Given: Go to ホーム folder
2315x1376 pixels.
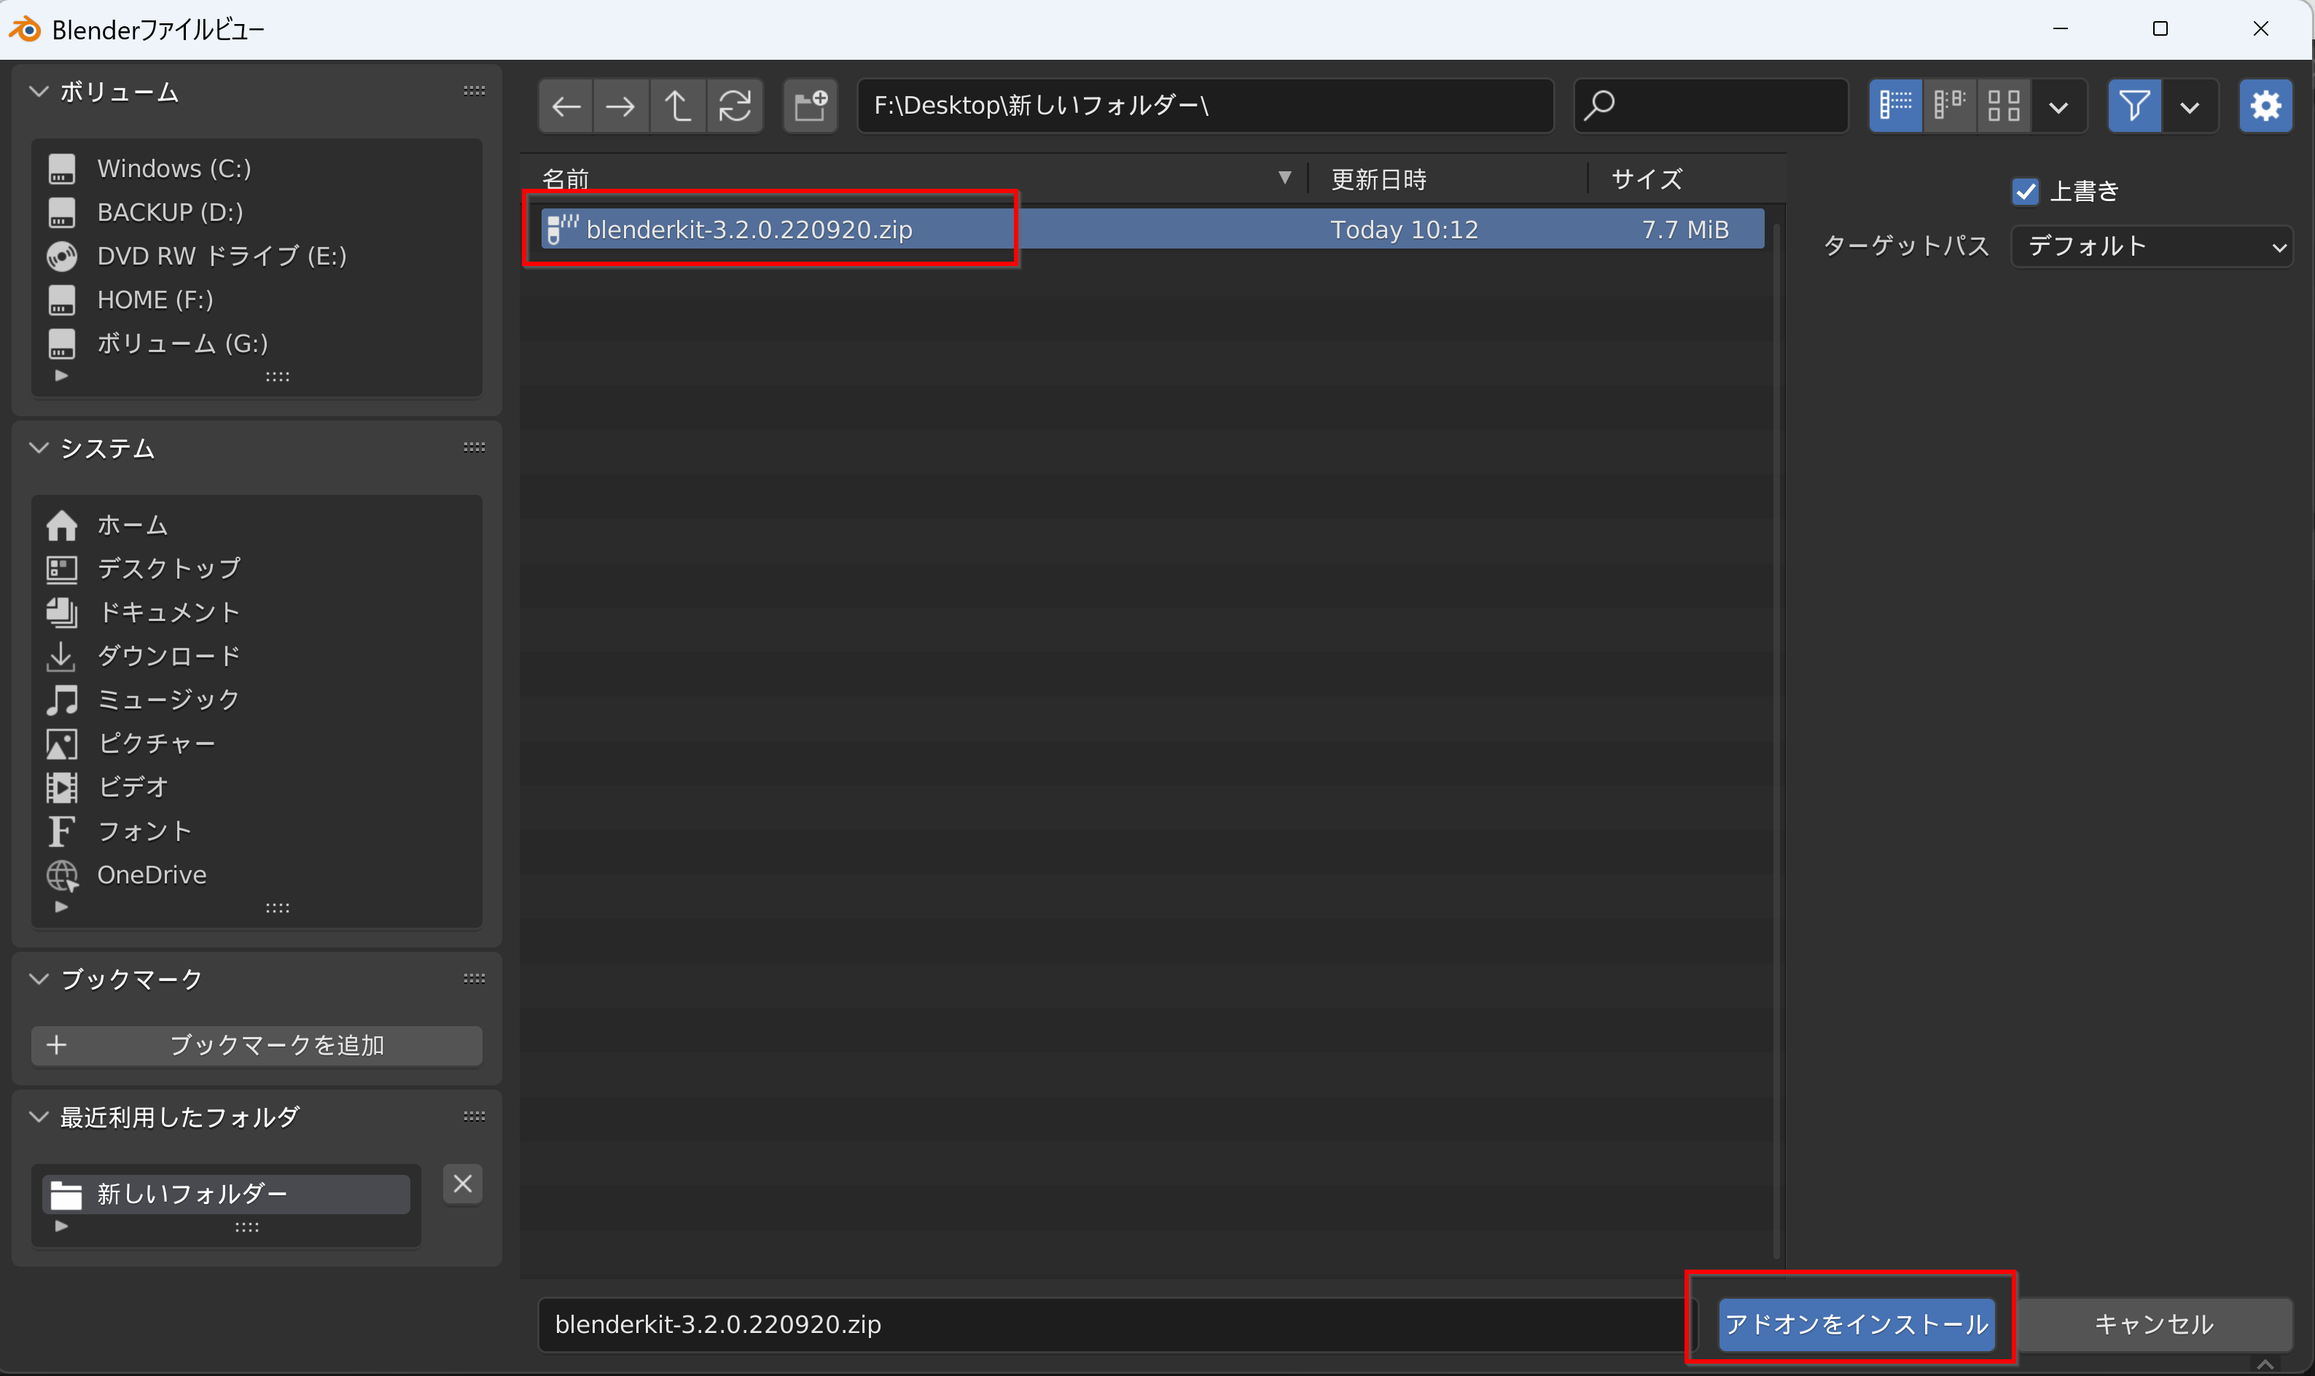Looking at the screenshot, I should tap(257, 525).
